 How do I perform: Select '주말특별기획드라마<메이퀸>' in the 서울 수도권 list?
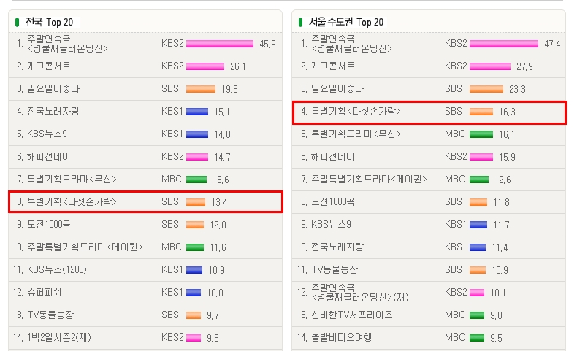(369, 180)
